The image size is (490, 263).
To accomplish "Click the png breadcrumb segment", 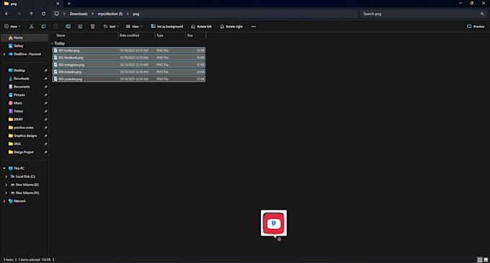I will (x=135, y=14).
